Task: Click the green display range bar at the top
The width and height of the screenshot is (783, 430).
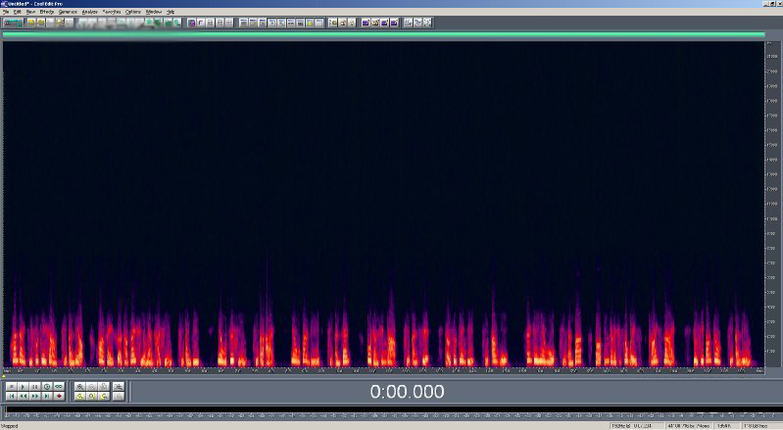Action: click(x=382, y=34)
